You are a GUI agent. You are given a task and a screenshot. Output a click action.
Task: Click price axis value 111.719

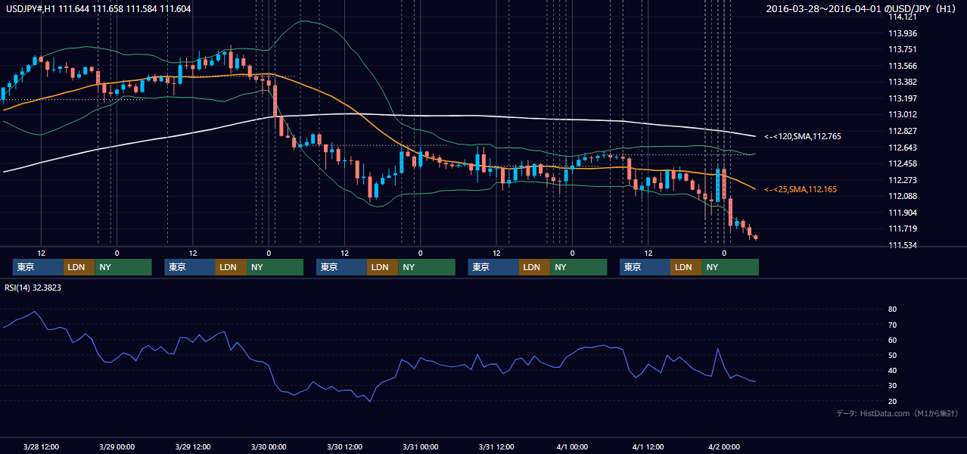tap(902, 229)
